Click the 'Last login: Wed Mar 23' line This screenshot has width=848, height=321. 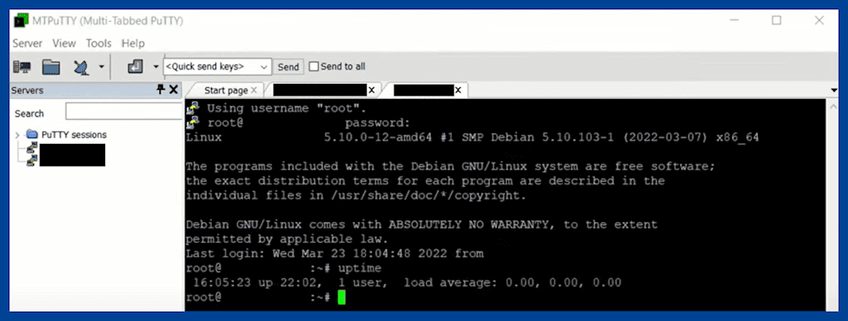tap(334, 253)
